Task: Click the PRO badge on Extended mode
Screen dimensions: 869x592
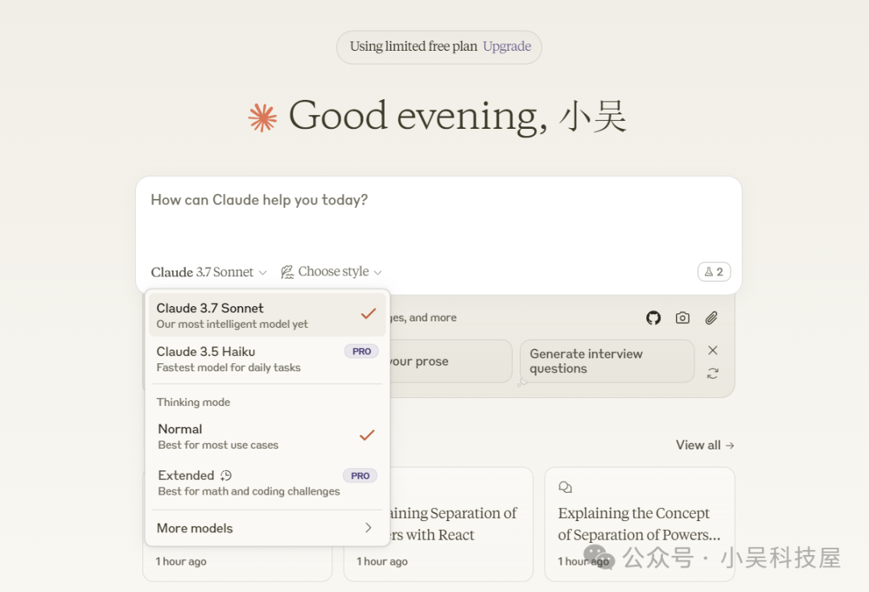Action: [x=360, y=475]
